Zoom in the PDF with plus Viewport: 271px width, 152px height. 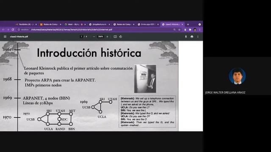[x=107, y=37]
